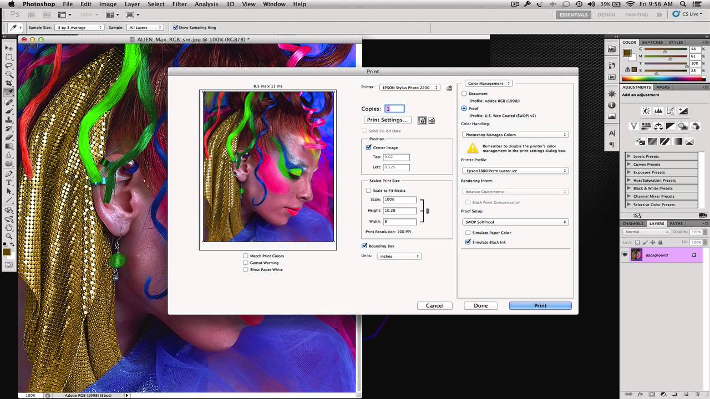Add a Curves adjustment
The height and width of the screenshot is (399, 710).
click(671, 111)
